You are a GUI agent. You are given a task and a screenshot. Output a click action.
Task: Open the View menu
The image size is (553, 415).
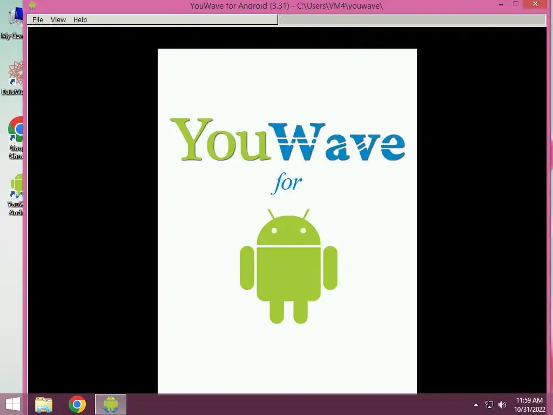pos(58,20)
